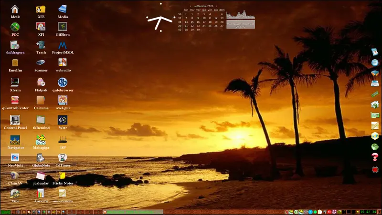Launch ProjectMSDL from the desktop
The width and height of the screenshot is (382, 215).
click(x=63, y=45)
